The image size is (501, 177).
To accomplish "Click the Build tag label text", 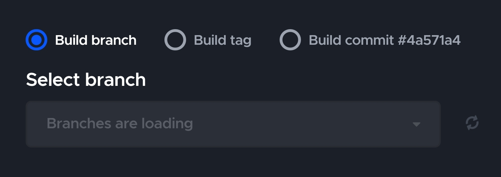I will click(223, 40).
